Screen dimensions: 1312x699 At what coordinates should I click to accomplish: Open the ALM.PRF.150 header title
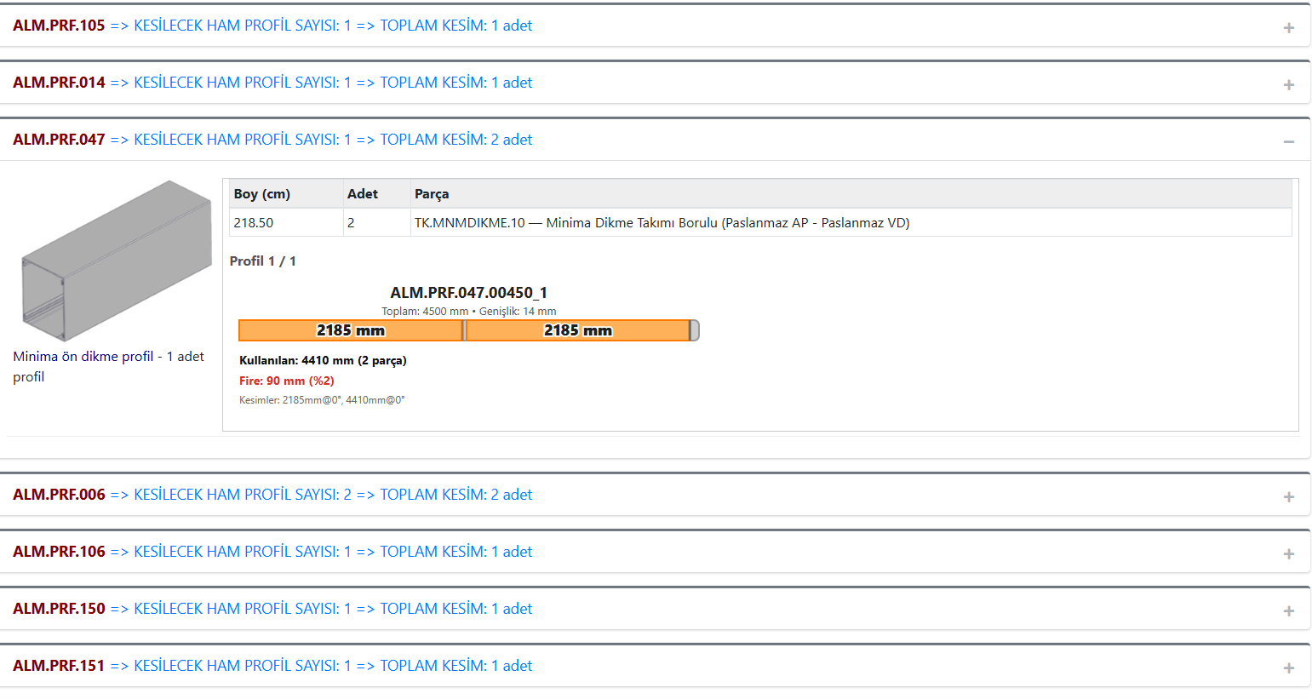pyautogui.click(x=272, y=609)
